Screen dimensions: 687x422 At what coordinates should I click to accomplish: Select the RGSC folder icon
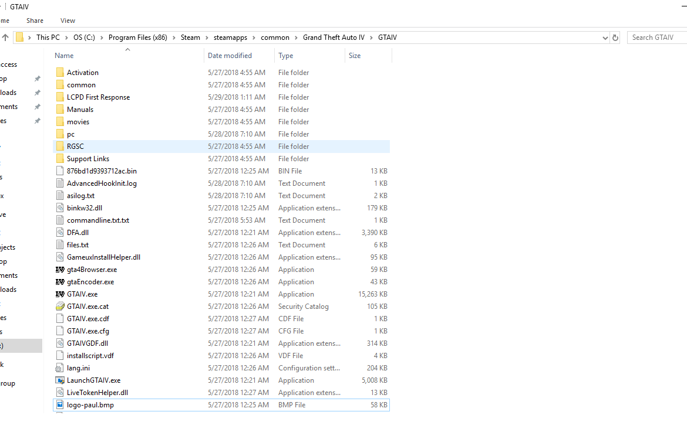tap(60, 146)
